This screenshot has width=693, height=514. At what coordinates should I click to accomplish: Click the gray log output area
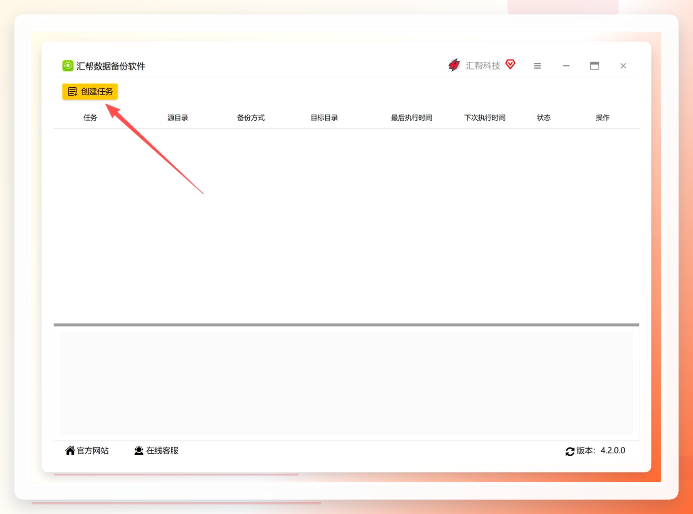(x=346, y=383)
